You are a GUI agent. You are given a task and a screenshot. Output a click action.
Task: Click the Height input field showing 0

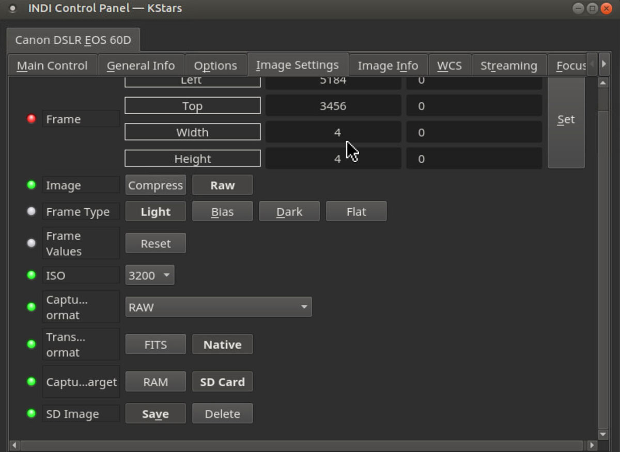click(x=474, y=159)
